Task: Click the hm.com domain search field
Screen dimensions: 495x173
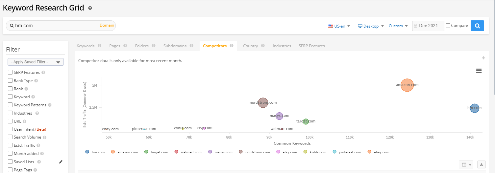Action: point(56,26)
